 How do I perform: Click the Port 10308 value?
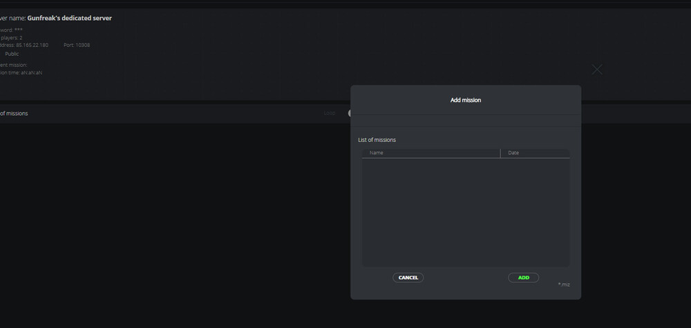click(x=83, y=45)
